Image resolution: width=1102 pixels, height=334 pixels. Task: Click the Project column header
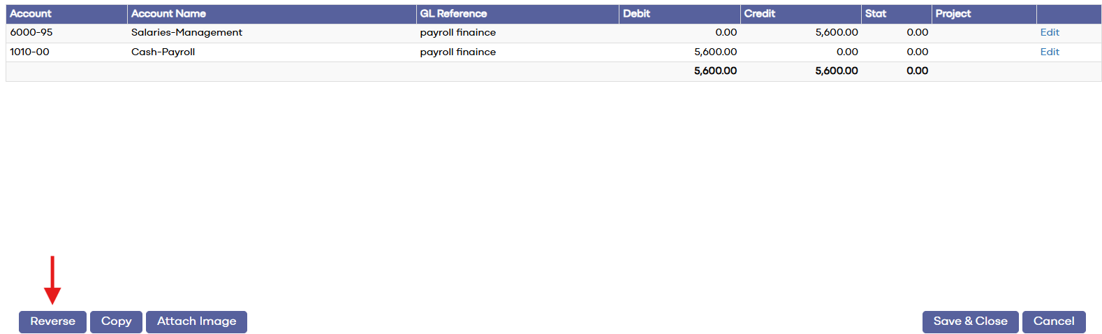click(953, 14)
